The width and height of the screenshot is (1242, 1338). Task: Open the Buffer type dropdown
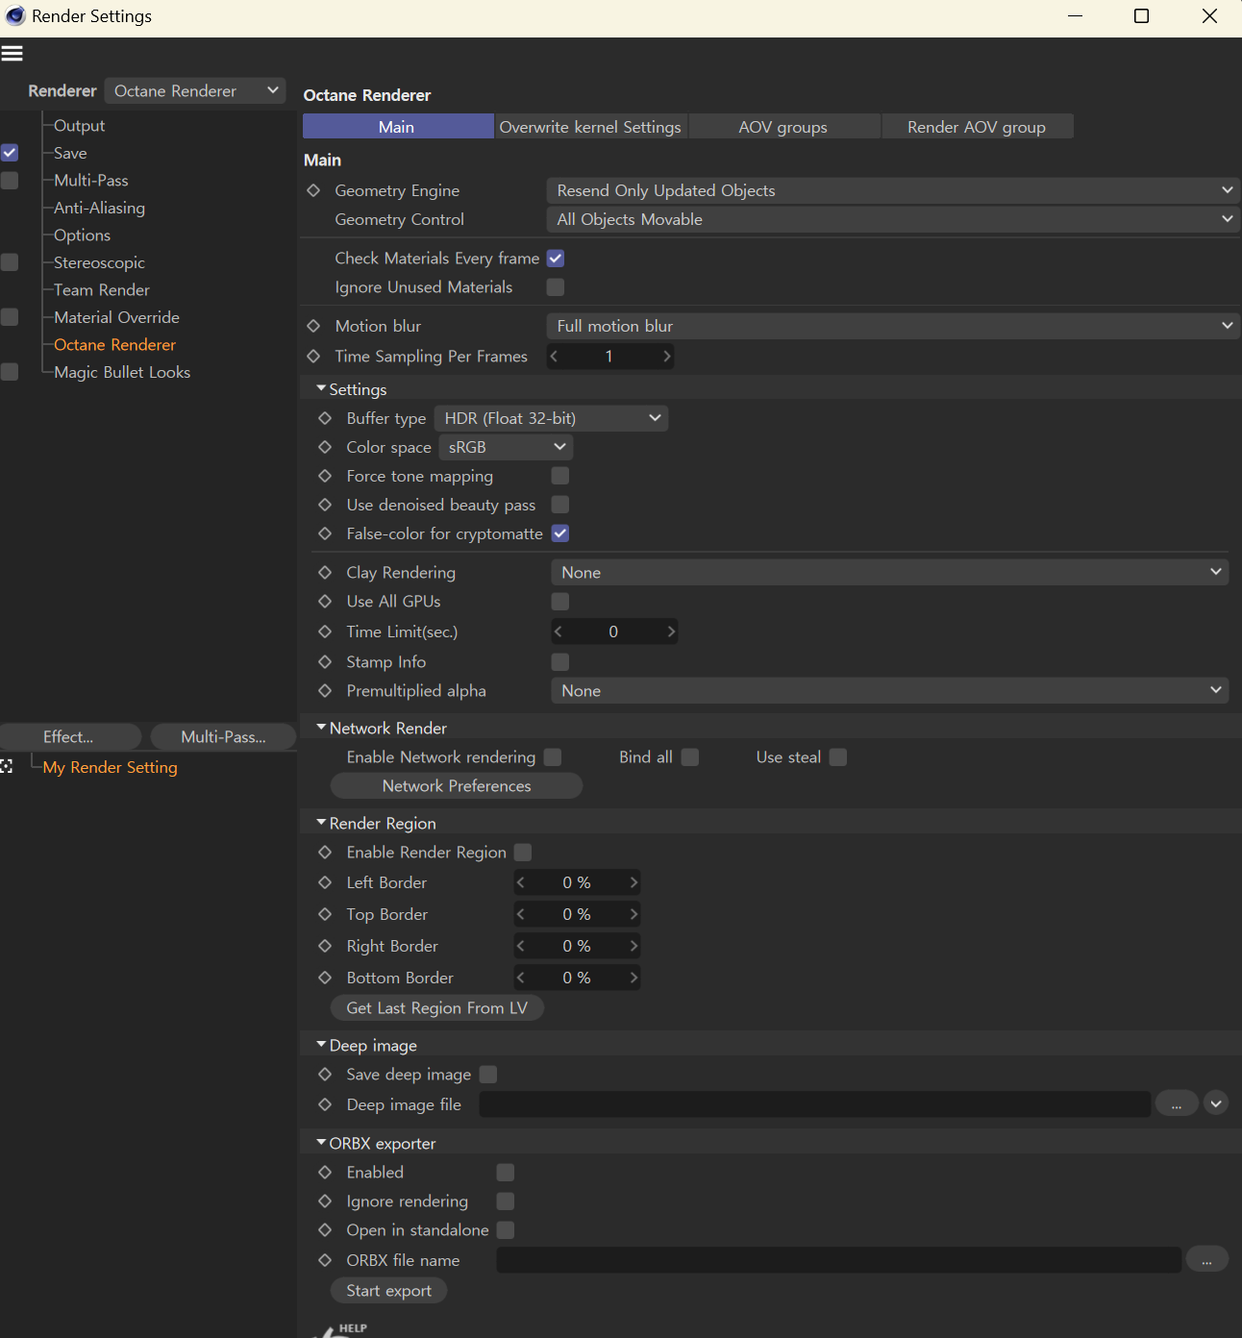551,418
